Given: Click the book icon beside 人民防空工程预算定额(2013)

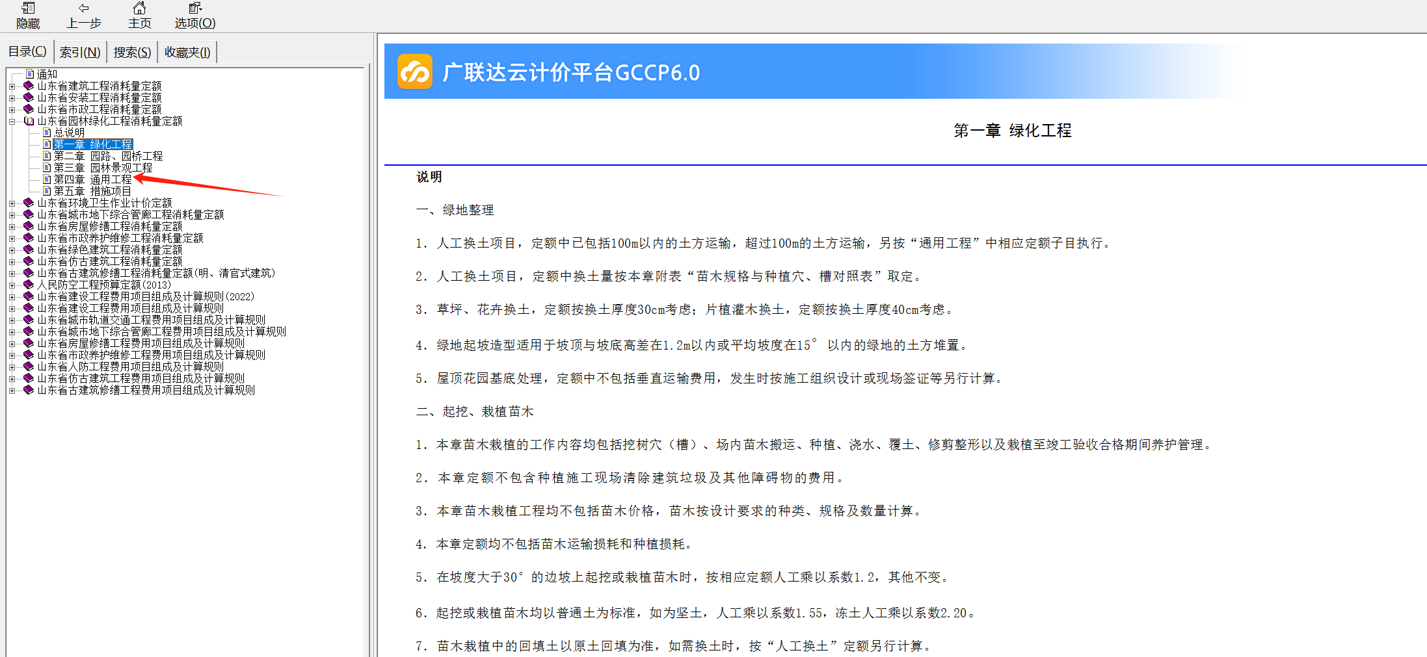Looking at the screenshot, I should (29, 285).
